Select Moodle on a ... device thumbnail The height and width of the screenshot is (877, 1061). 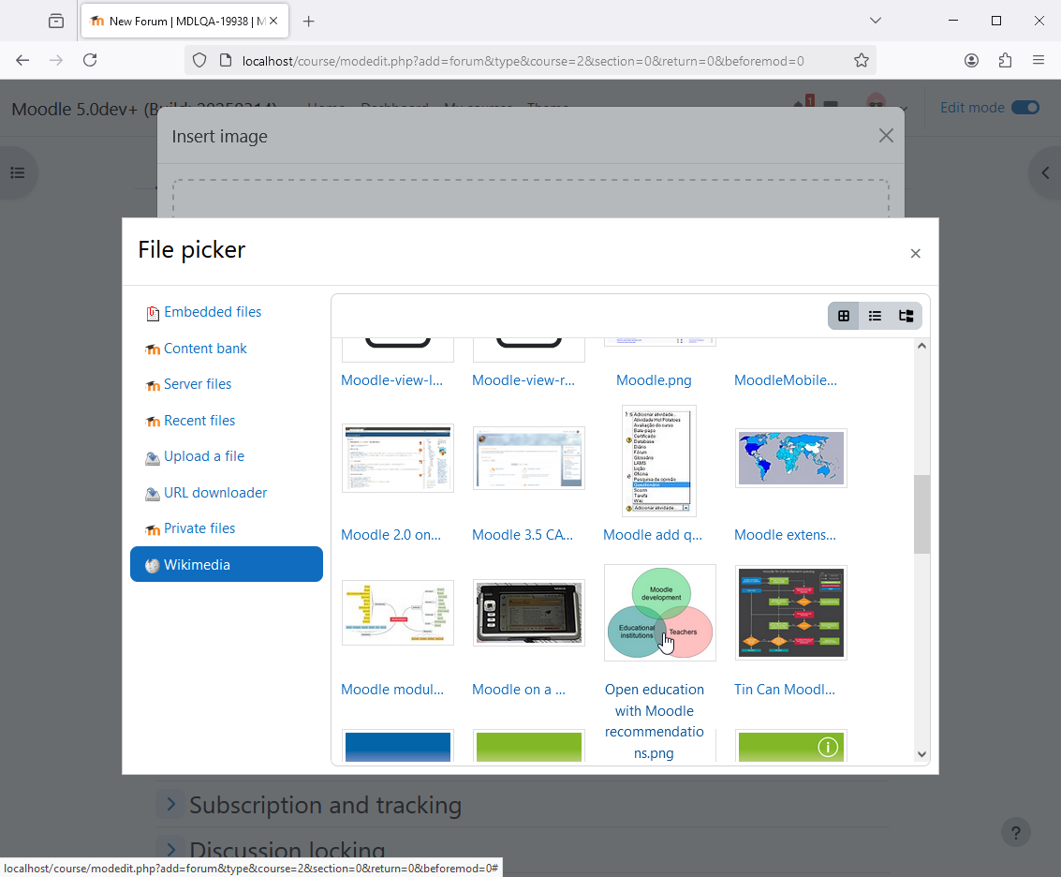point(528,613)
